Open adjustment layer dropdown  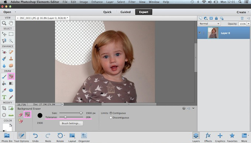tap(206, 18)
